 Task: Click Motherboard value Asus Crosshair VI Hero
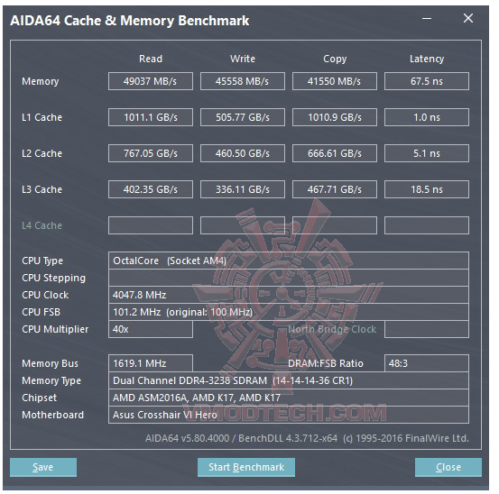click(x=289, y=415)
